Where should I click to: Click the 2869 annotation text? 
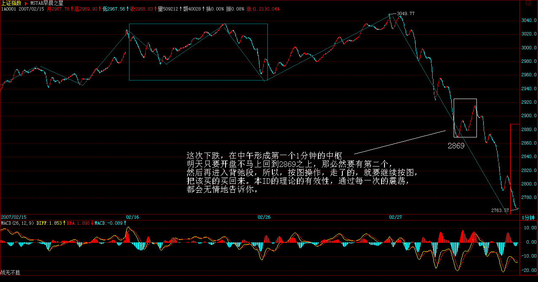pyautogui.click(x=456, y=146)
